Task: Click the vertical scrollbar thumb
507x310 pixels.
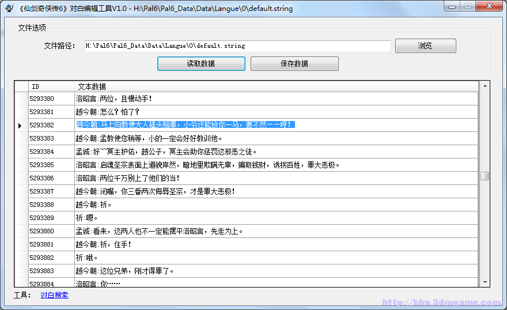Action: 485,176
